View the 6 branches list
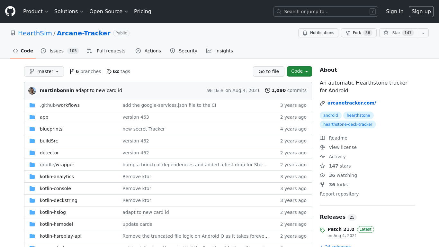Image resolution: width=439 pixels, height=247 pixels. tap(85, 71)
